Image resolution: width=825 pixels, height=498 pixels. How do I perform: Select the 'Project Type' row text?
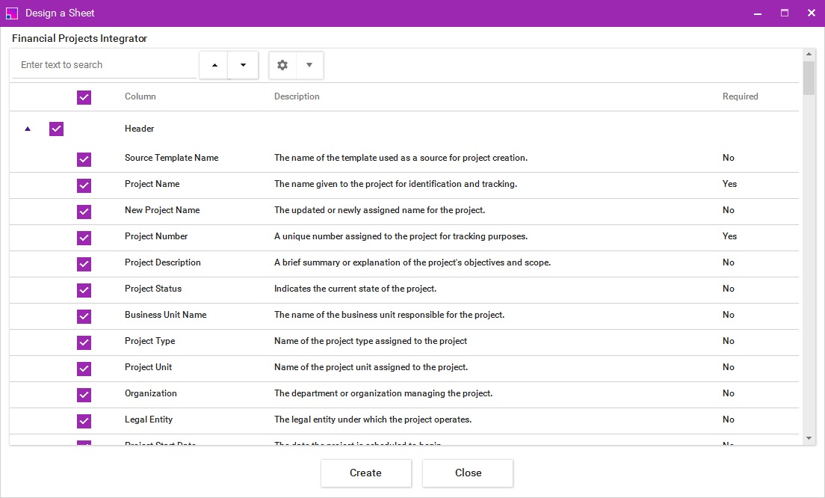pyautogui.click(x=150, y=341)
